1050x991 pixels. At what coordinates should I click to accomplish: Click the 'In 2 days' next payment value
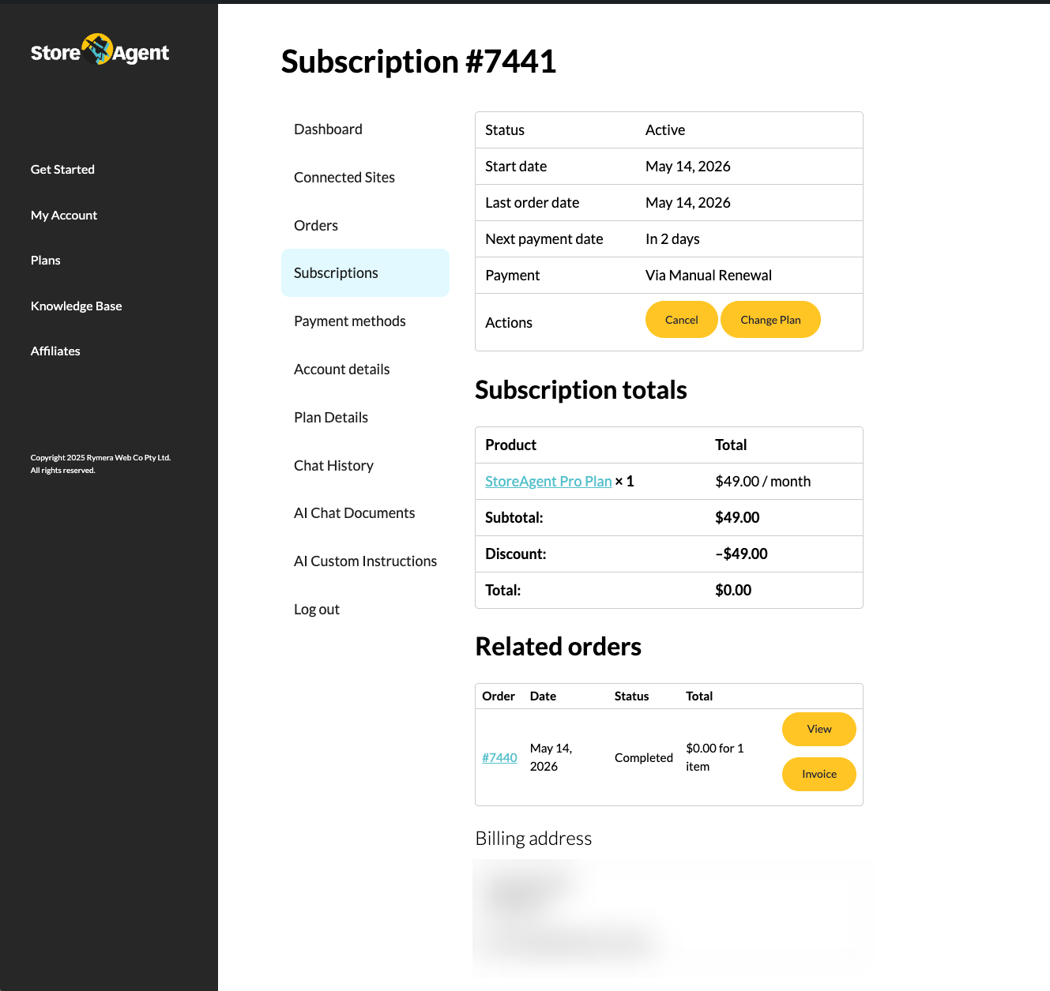tap(672, 238)
